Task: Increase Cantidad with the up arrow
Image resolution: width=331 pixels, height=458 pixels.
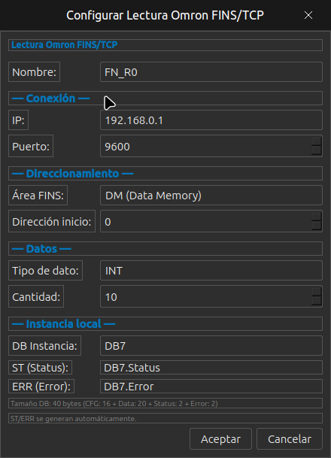Action: pyautogui.click(x=317, y=292)
